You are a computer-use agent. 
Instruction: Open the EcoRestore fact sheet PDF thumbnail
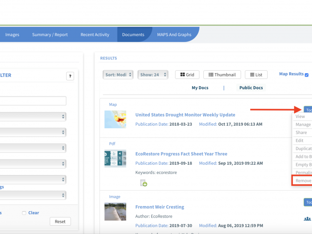pos(115,159)
